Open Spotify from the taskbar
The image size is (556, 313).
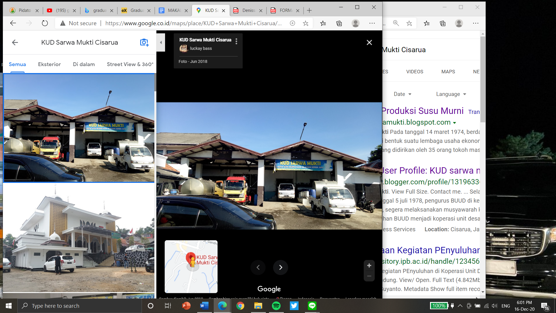276,306
